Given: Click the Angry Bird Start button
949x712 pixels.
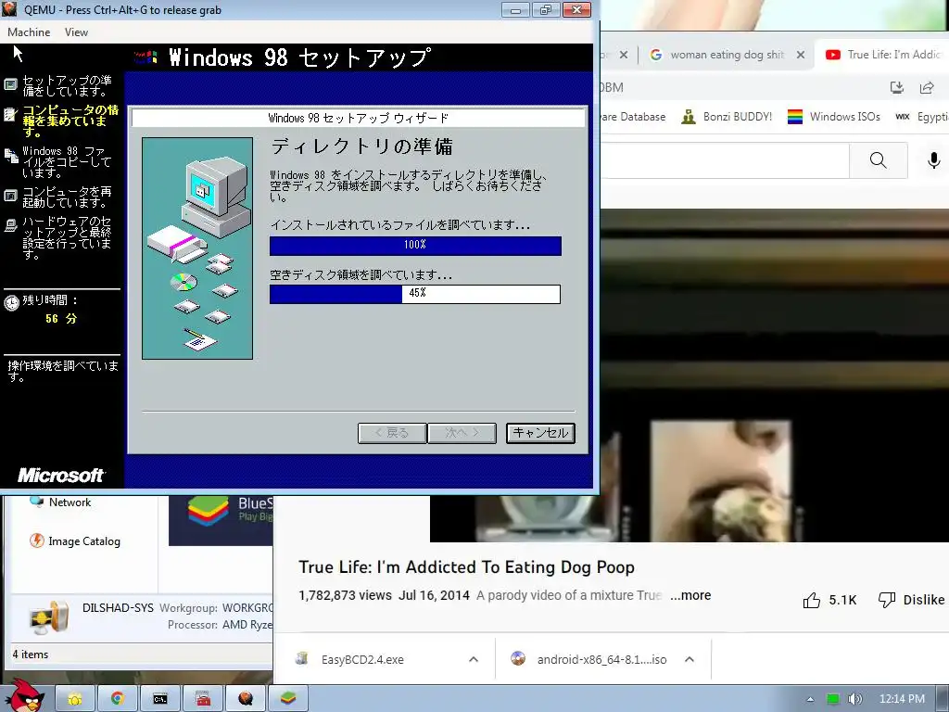Looking at the screenshot, I should click(x=24, y=696).
